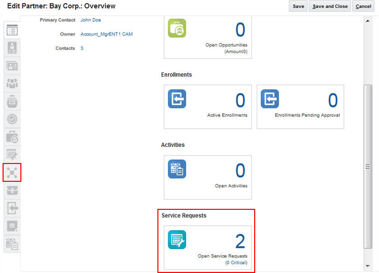
Task: Open the 0 Critical service requests link
Action: [236, 263]
